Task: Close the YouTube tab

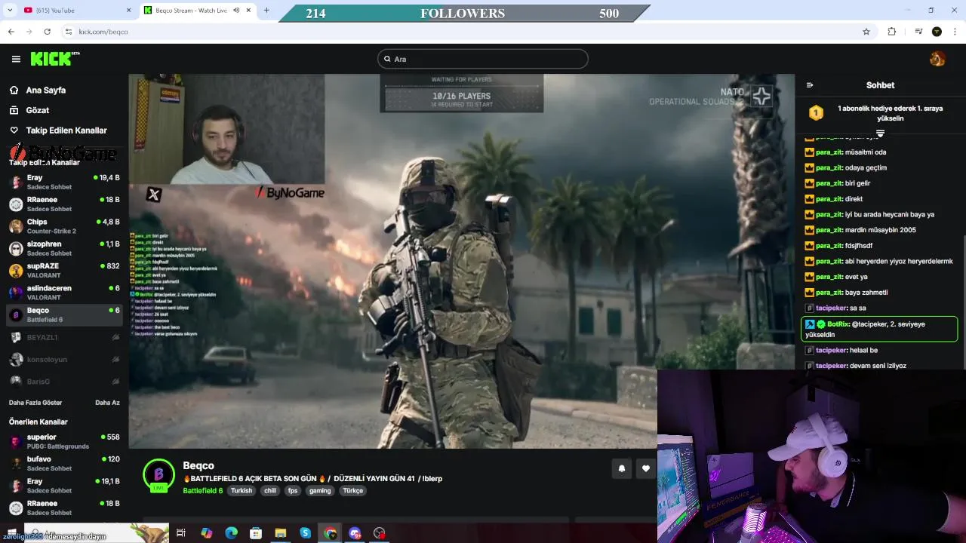Action: click(x=128, y=11)
